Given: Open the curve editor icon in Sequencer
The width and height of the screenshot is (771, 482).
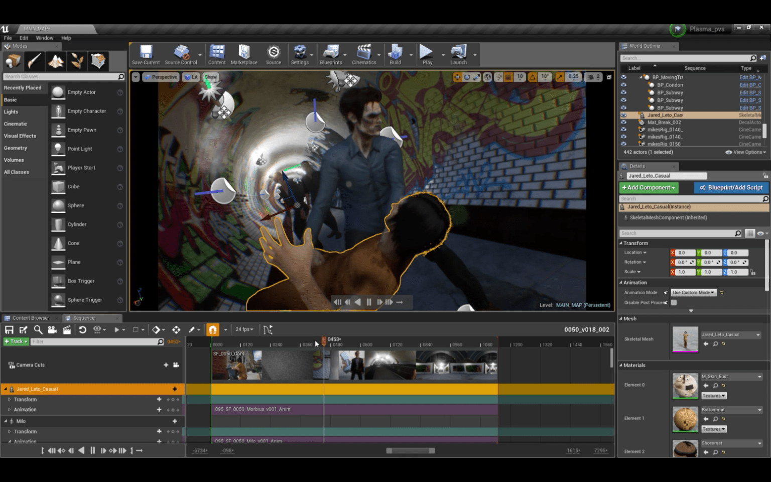Looking at the screenshot, I should point(269,330).
